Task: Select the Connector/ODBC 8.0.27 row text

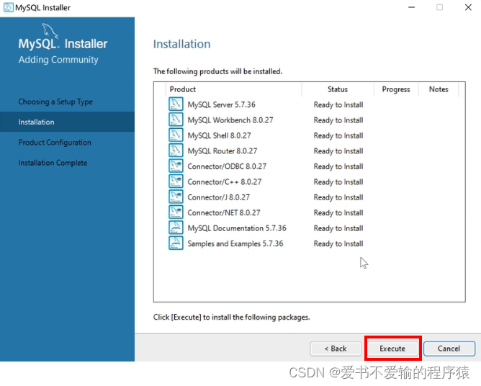Action: coord(227,166)
